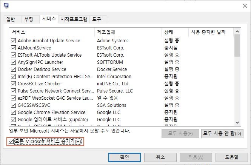The image size is (251, 165).
Task: Toggle Google 업데이트 서비스 (gupdate) checkbox
Action: (x=14, y=120)
